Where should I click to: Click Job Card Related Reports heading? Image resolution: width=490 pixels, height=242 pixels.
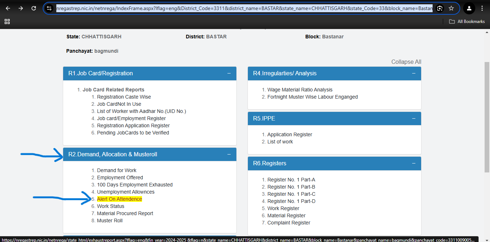click(113, 90)
